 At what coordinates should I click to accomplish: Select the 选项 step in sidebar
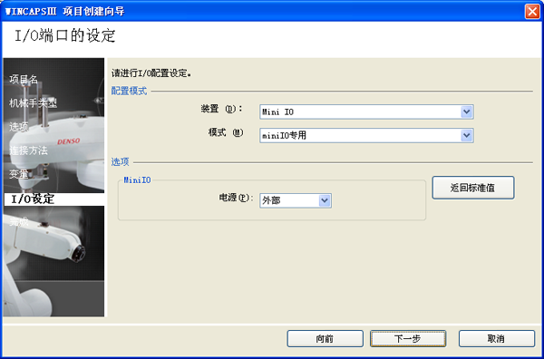click(x=19, y=127)
